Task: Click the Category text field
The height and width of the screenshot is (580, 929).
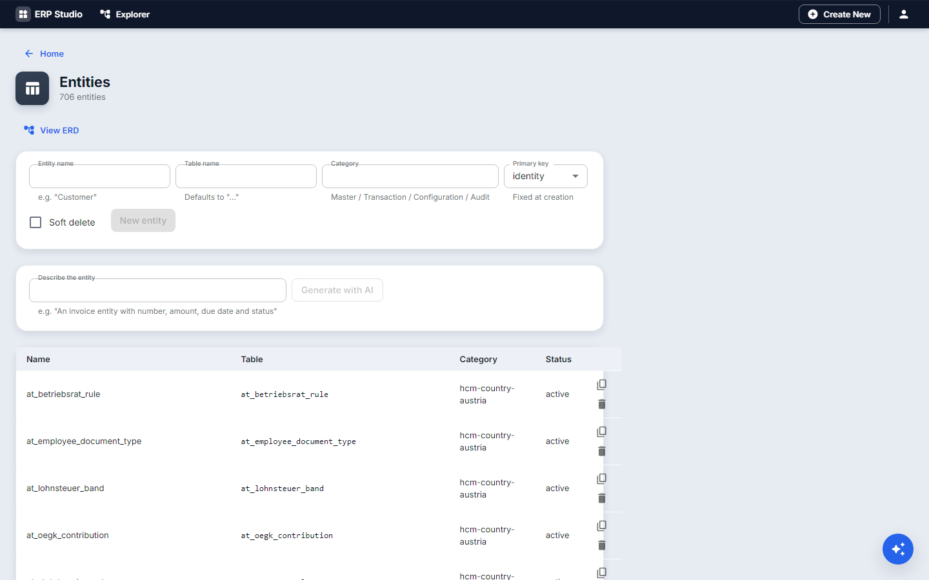Action: (x=410, y=176)
